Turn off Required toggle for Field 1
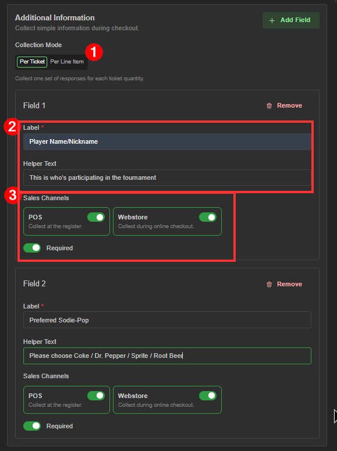337x451 pixels. click(32, 248)
